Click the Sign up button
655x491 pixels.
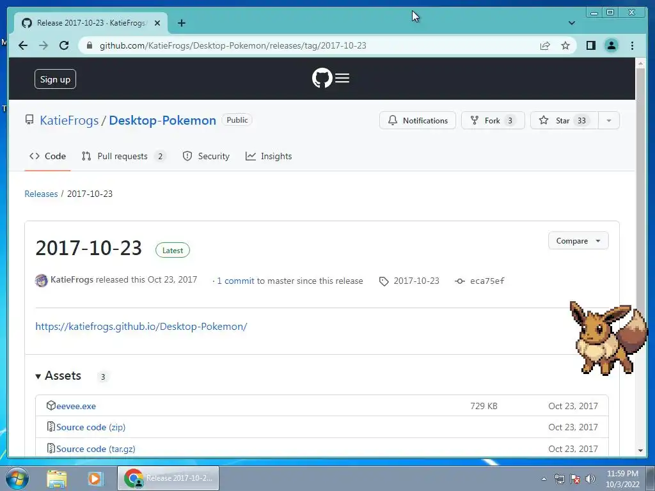[55, 79]
